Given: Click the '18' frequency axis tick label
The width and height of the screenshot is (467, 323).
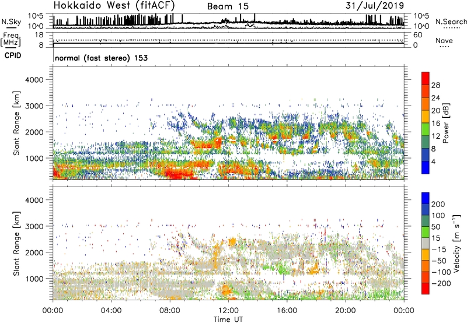Looking at the screenshot, I should 39,35.
